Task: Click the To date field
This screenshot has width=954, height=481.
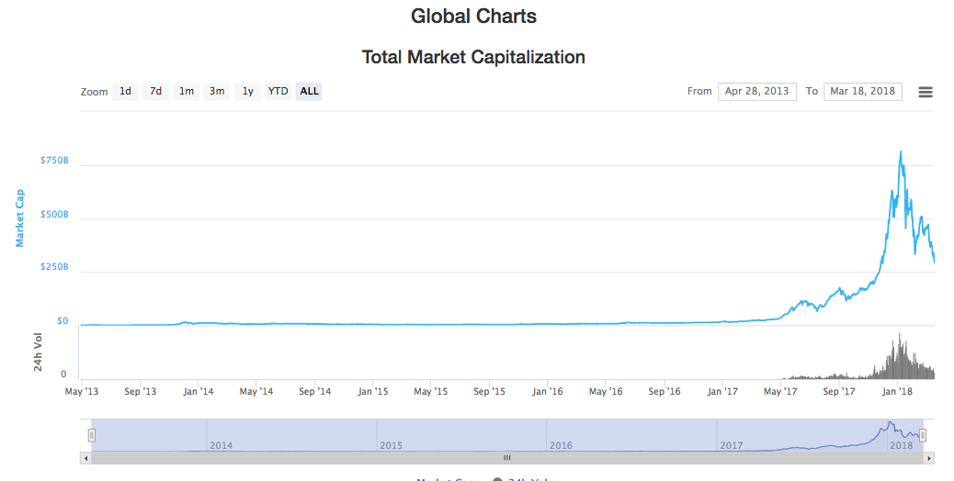Action: pyautogui.click(x=862, y=91)
